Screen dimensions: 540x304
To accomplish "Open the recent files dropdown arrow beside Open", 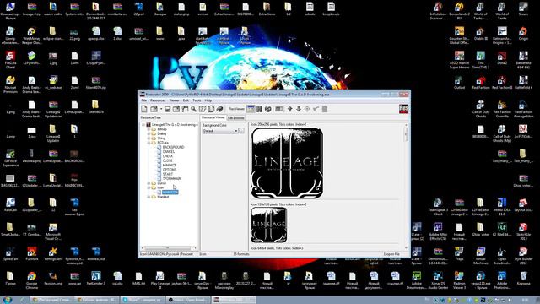I will pos(161,109).
